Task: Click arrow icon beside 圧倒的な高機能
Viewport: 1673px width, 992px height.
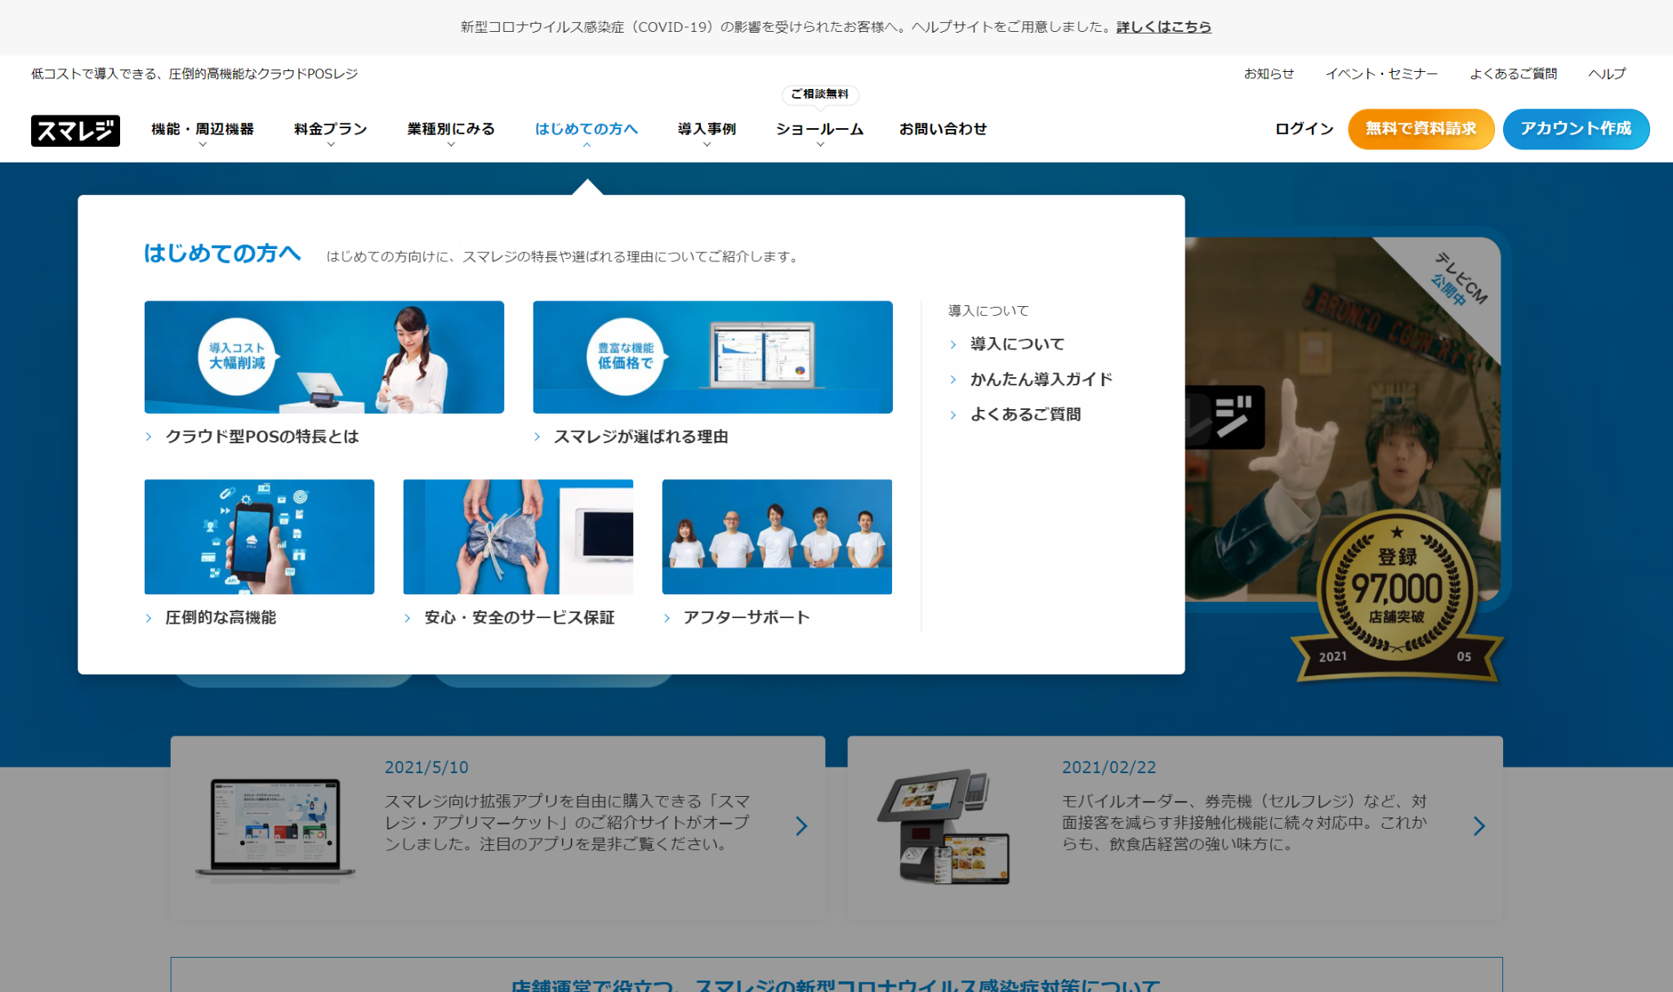Action: coord(149,618)
